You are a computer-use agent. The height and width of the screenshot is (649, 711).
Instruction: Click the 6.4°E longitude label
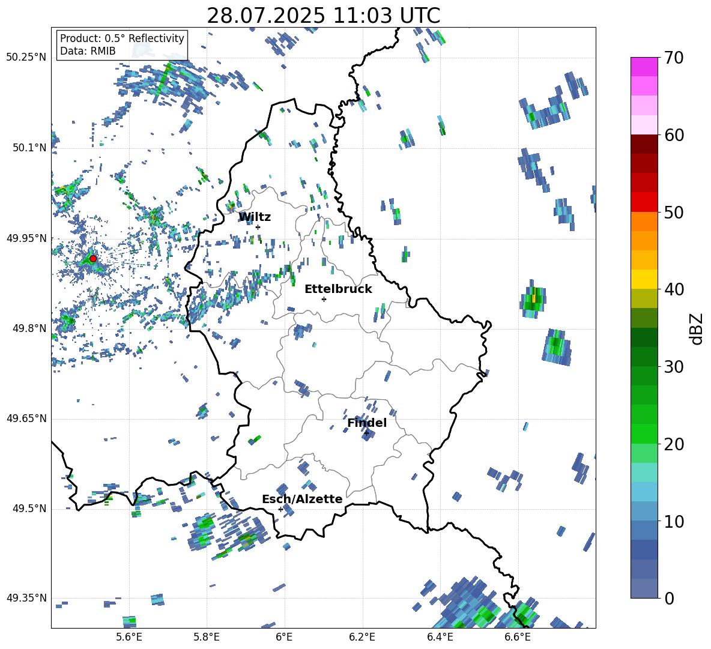(x=440, y=638)
